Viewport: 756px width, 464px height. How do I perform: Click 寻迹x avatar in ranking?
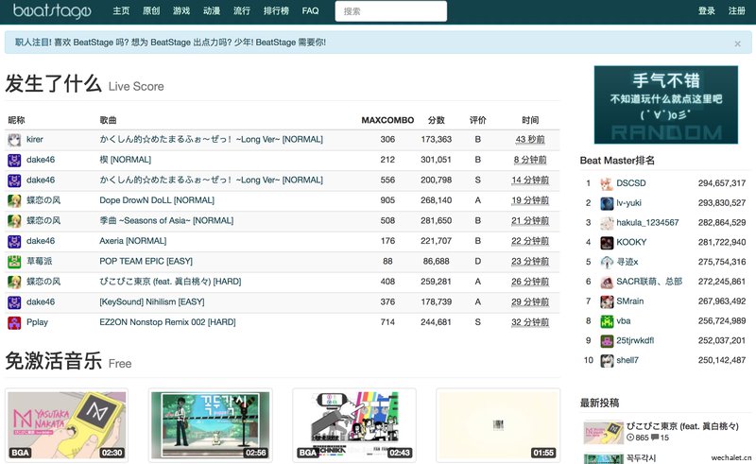607,263
